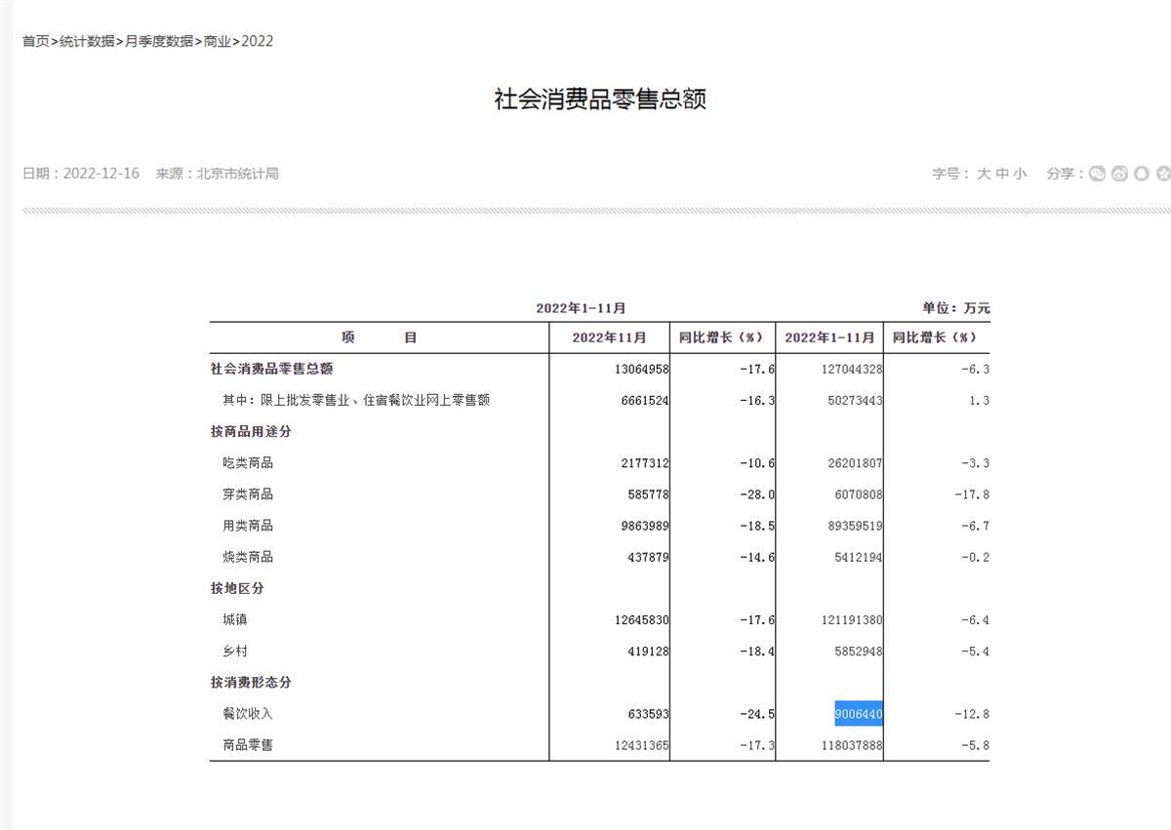The image size is (1171, 830).
Task: Click the 城镇 row label
Action: 235,620
